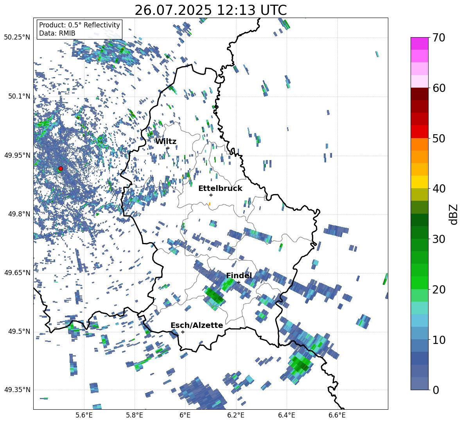This screenshot has width=463, height=423.
Task: Click the dark maroon colorbar segment below 60
Action: point(419,94)
